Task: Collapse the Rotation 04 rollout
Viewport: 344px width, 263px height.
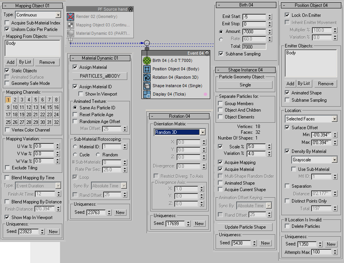Action: click(152, 116)
